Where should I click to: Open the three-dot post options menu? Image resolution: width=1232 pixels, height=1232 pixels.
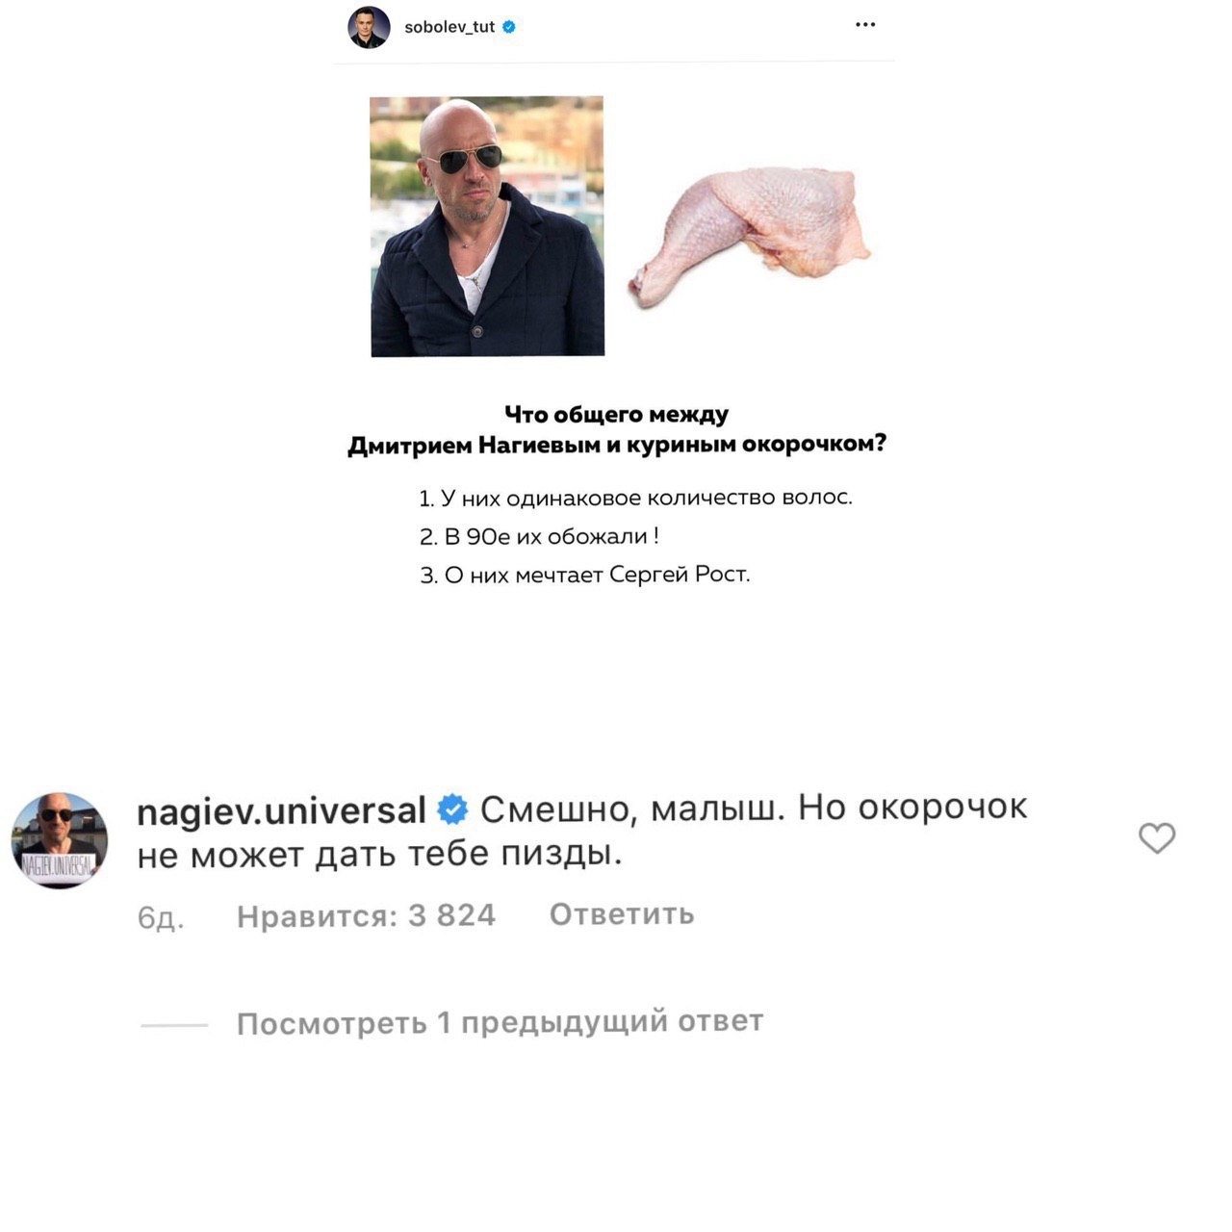click(865, 25)
